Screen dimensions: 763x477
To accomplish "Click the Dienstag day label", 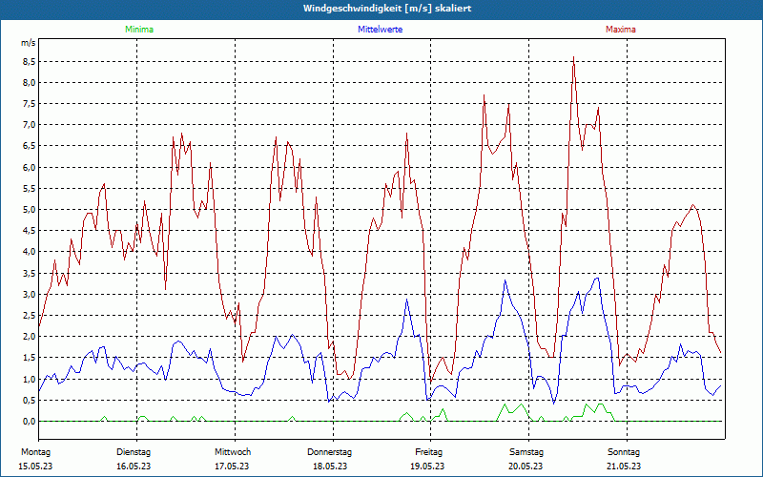I will click(x=134, y=452).
